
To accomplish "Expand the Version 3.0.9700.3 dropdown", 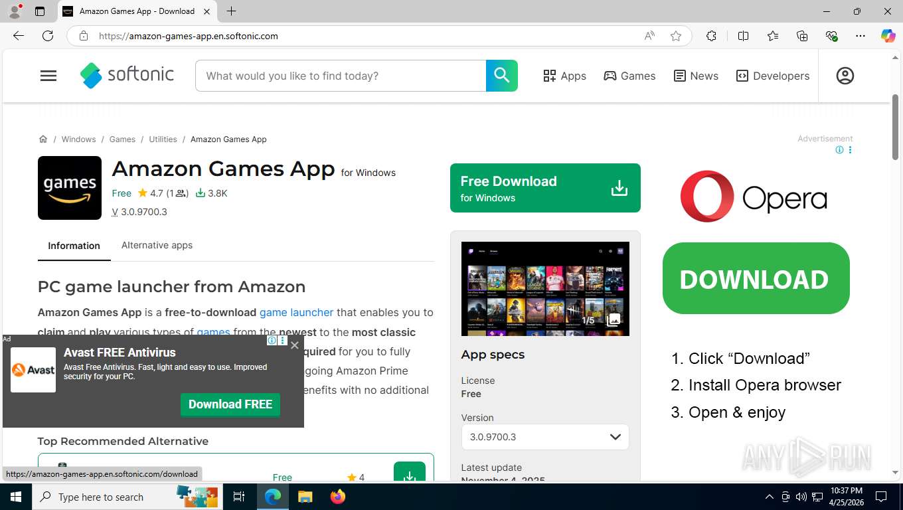I will tap(545, 437).
